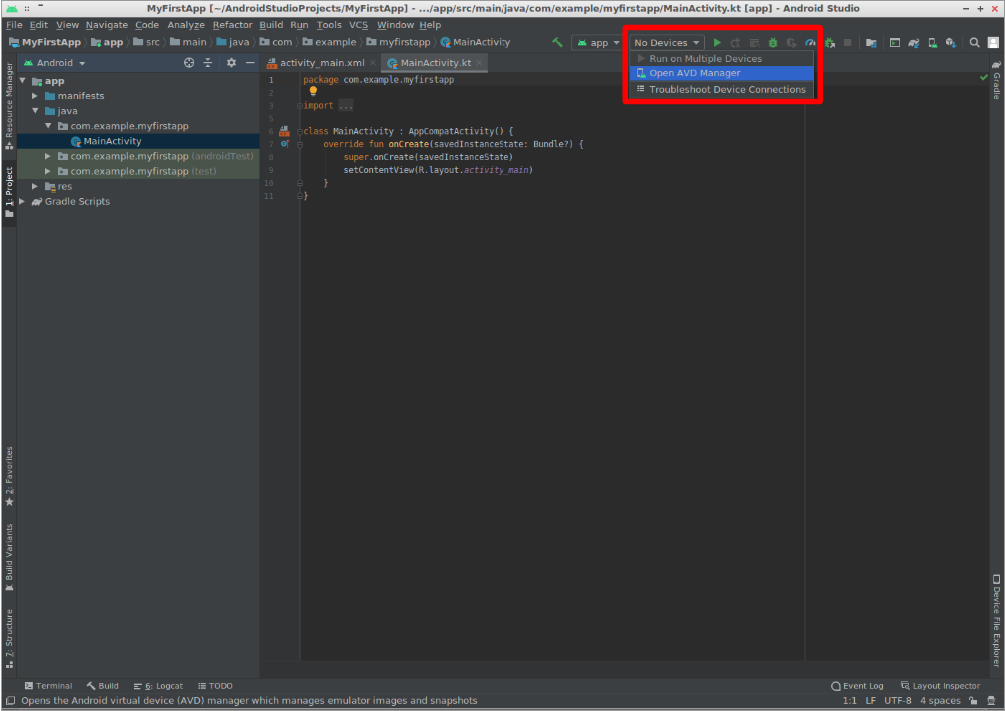Expand Gradle Scripts node
The image size is (1005, 711).
tap(22, 201)
